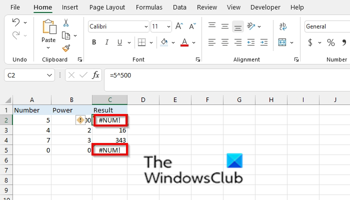Cancel formula entry with X icon

click(x=71, y=75)
